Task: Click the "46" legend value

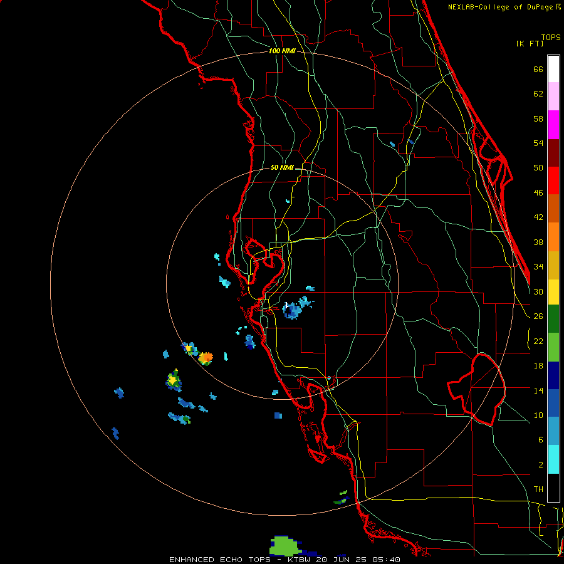Action: (x=538, y=193)
